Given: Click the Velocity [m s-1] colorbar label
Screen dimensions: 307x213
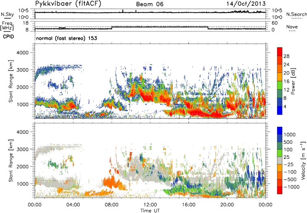Looking at the screenshot, I should 303,160.
